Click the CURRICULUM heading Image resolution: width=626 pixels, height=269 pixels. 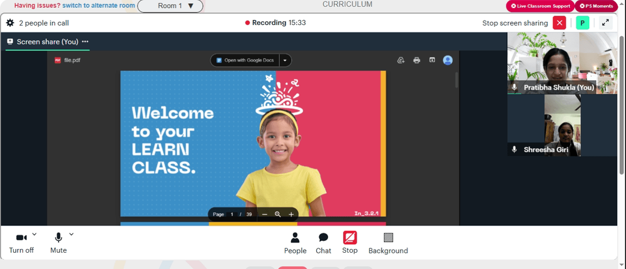[x=347, y=4]
